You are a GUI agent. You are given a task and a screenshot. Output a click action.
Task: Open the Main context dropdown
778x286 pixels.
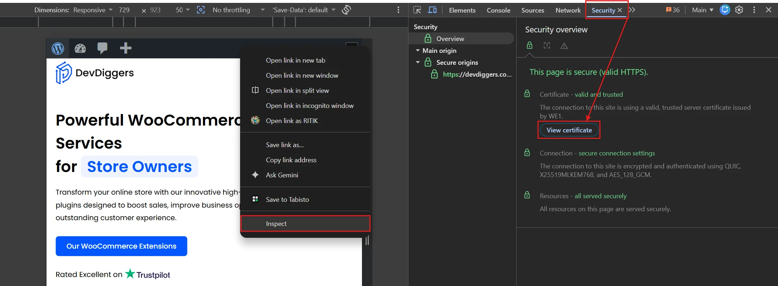pyautogui.click(x=703, y=10)
